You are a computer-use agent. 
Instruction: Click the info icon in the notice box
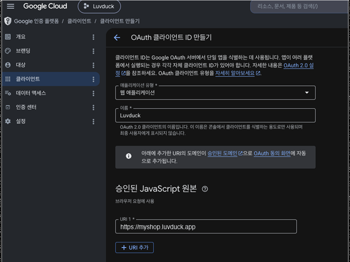(x=129, y=156)
